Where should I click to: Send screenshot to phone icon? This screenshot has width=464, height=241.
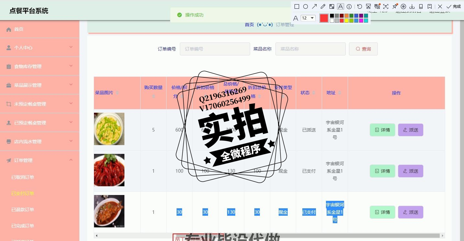421,6
